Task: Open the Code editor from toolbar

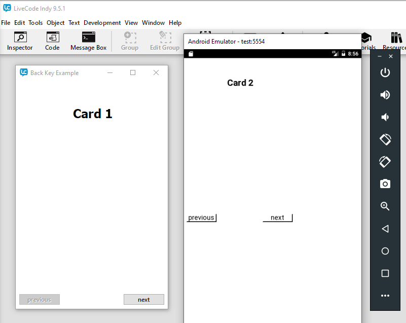Action: (x=52, y=41)
